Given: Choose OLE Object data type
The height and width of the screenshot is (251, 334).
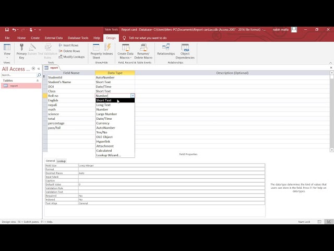Looking at the screenshot, I should tap(115, 137).
